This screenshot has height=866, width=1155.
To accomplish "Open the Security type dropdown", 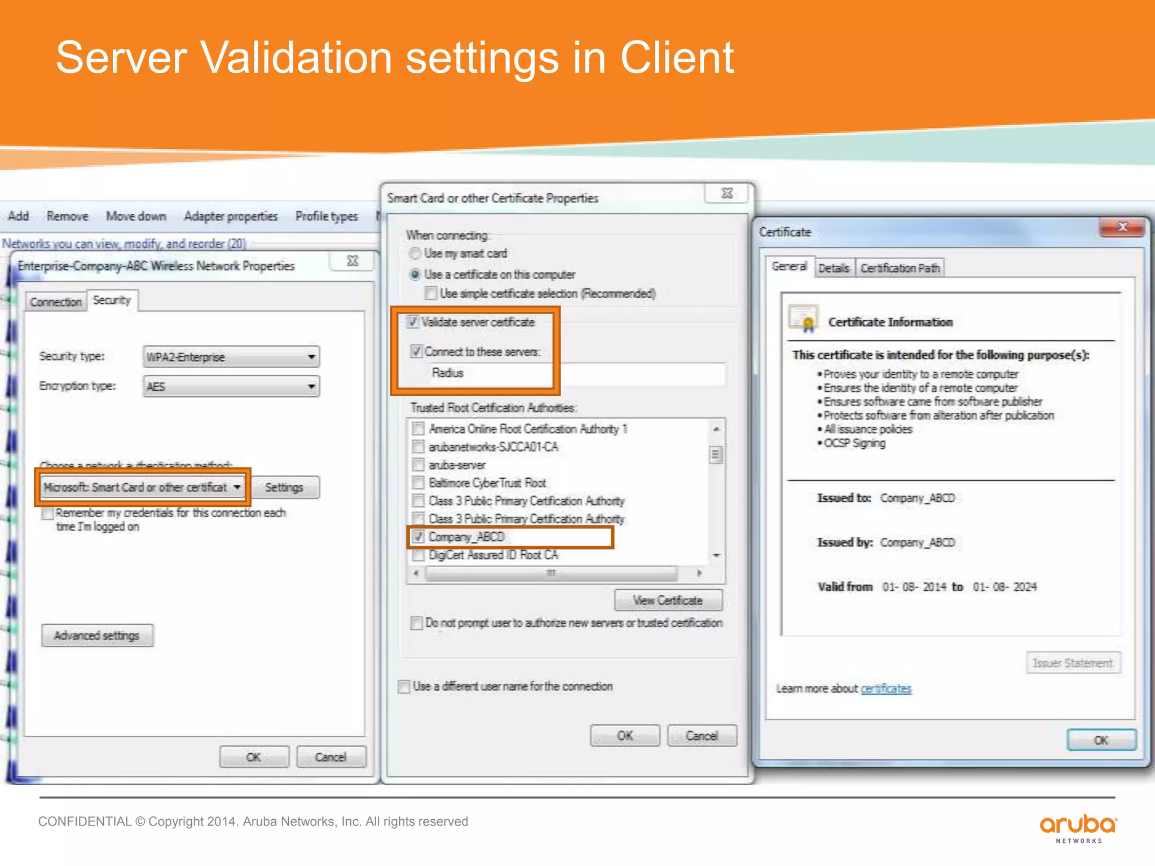I will tap(231, 357).
